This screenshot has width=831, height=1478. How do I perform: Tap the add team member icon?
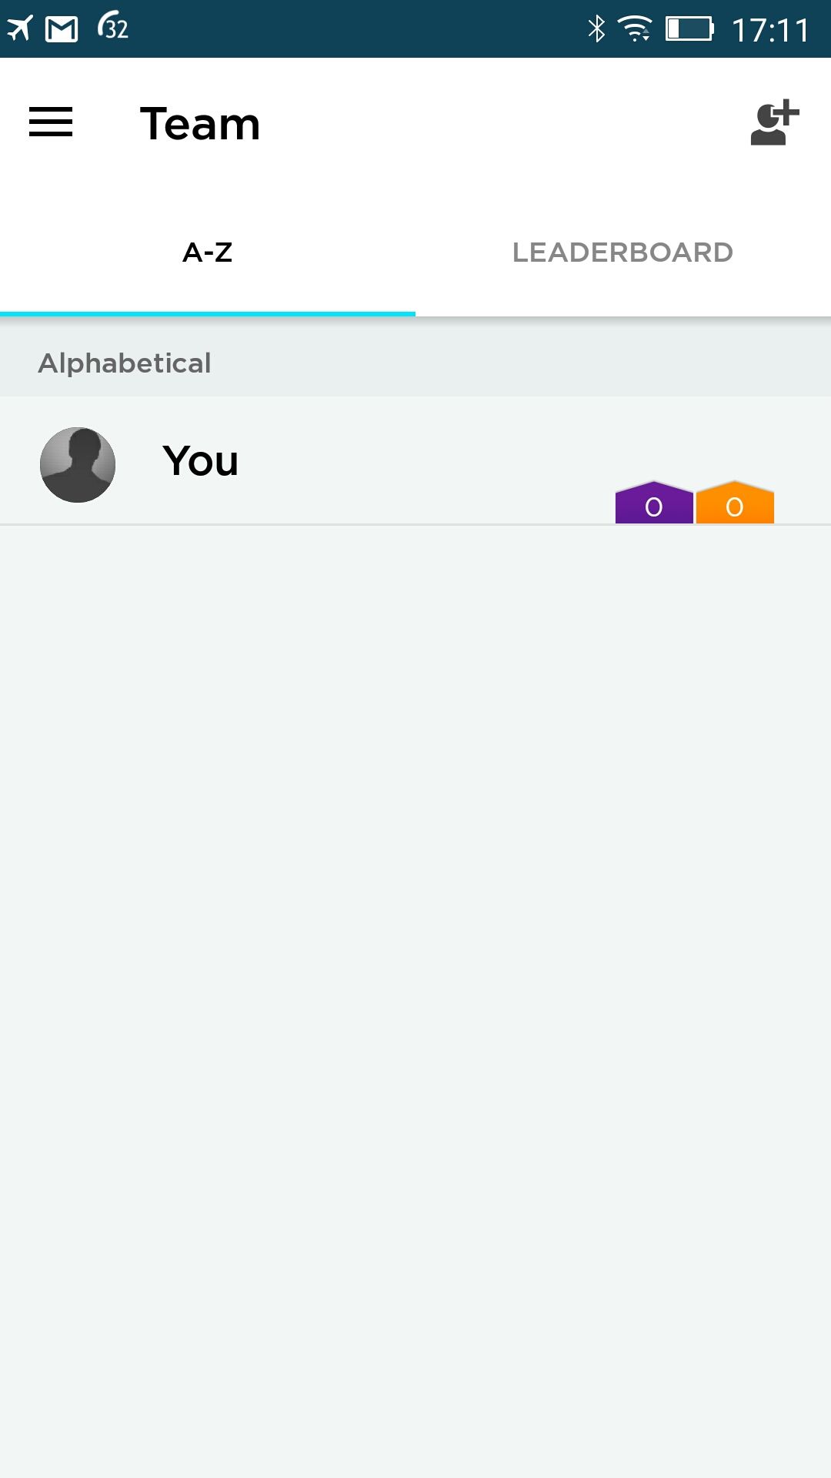(x=775, y=122)
